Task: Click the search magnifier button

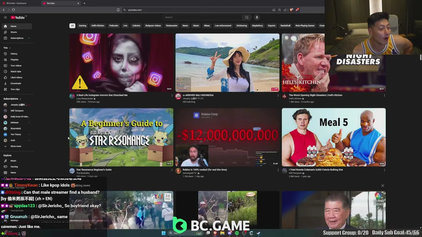Action: coord(247,17)
